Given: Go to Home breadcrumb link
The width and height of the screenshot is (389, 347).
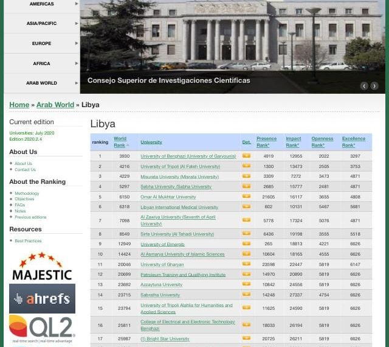Looking at the screenshot, I should tap(19, 105).
